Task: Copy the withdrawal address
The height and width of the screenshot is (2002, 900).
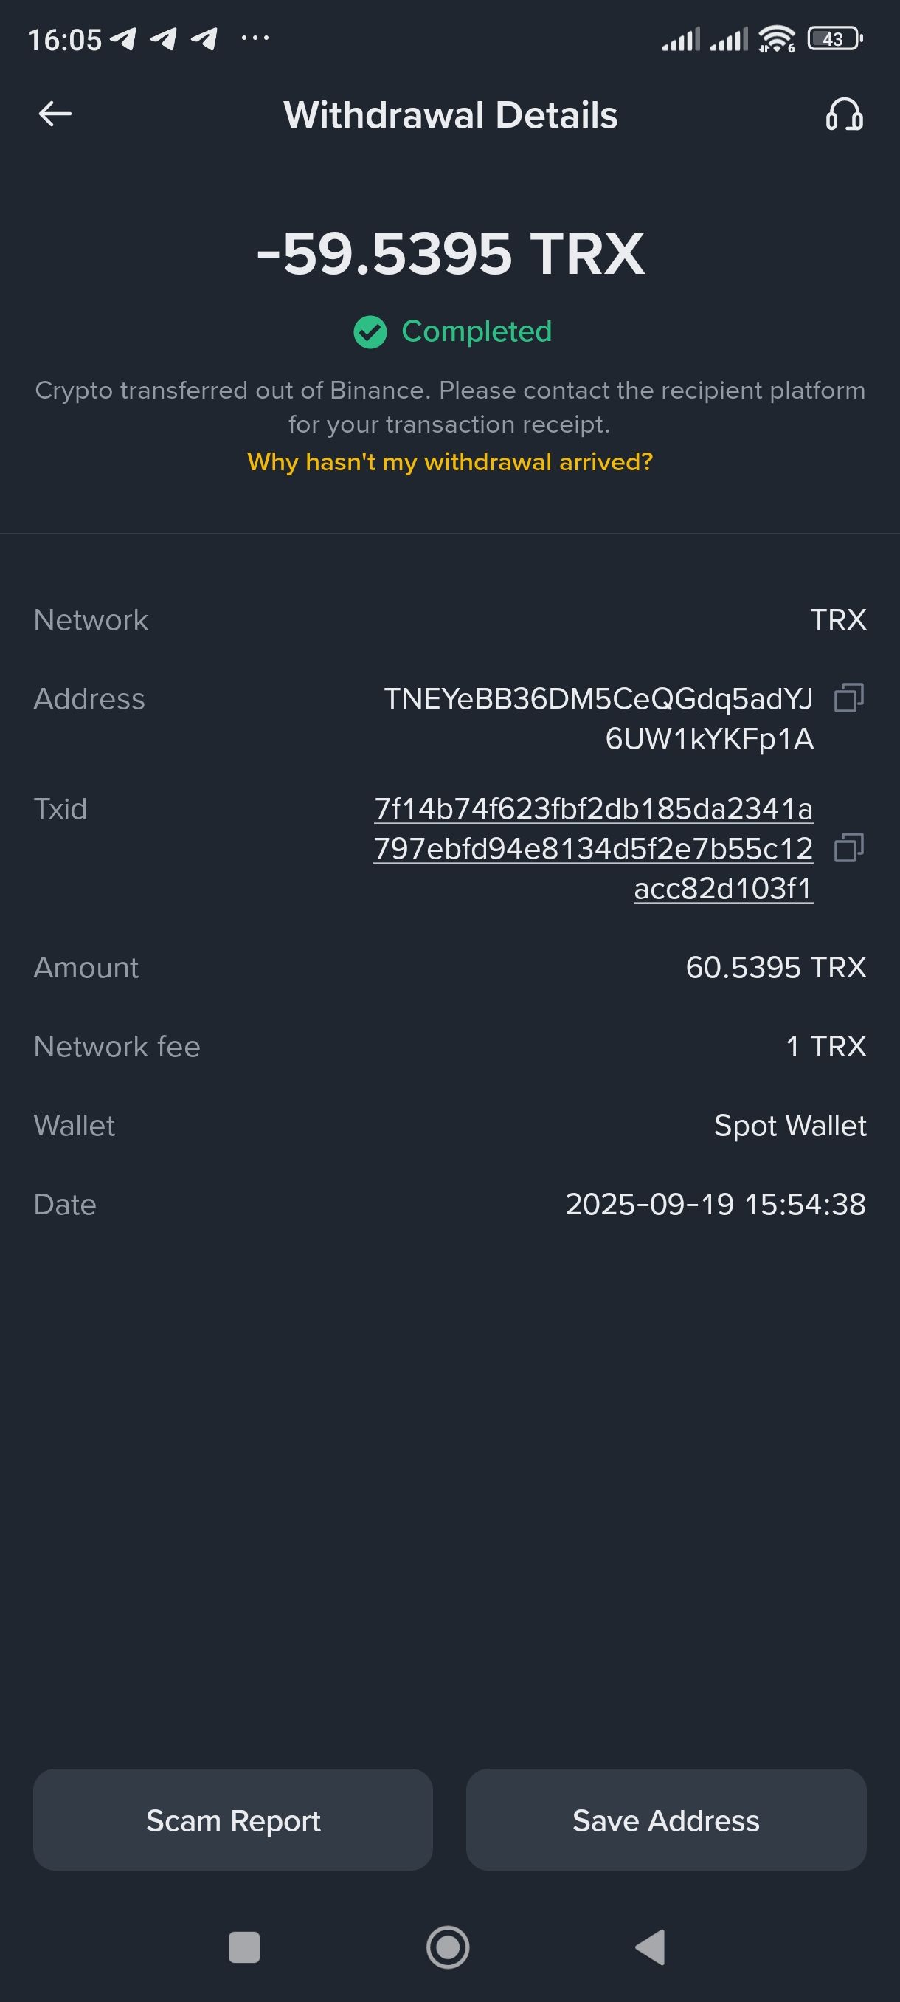Action: pyautogui.click(x=848, y=698)
